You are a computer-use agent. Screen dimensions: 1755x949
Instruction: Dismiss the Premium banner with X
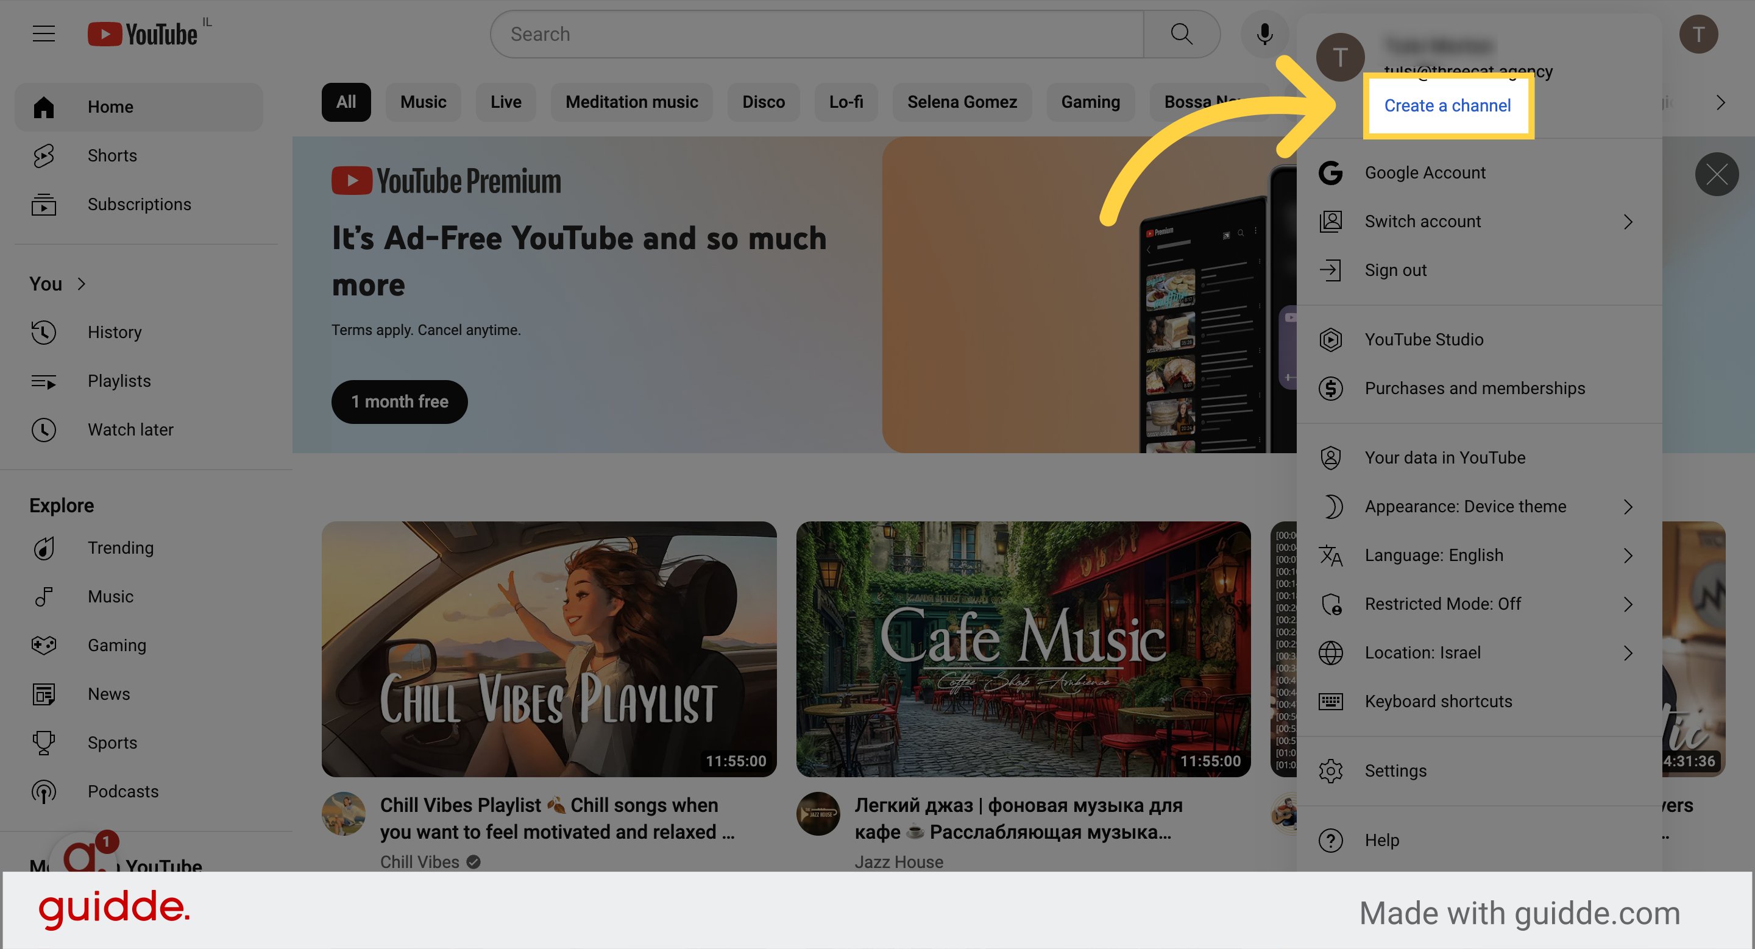(1716, 174)
